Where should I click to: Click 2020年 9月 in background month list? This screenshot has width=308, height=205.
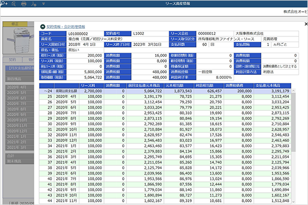point(20,115)
